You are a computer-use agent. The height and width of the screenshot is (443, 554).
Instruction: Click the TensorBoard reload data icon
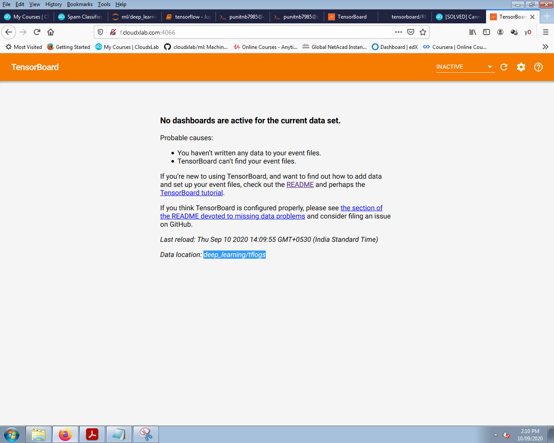tap(504, 67)
